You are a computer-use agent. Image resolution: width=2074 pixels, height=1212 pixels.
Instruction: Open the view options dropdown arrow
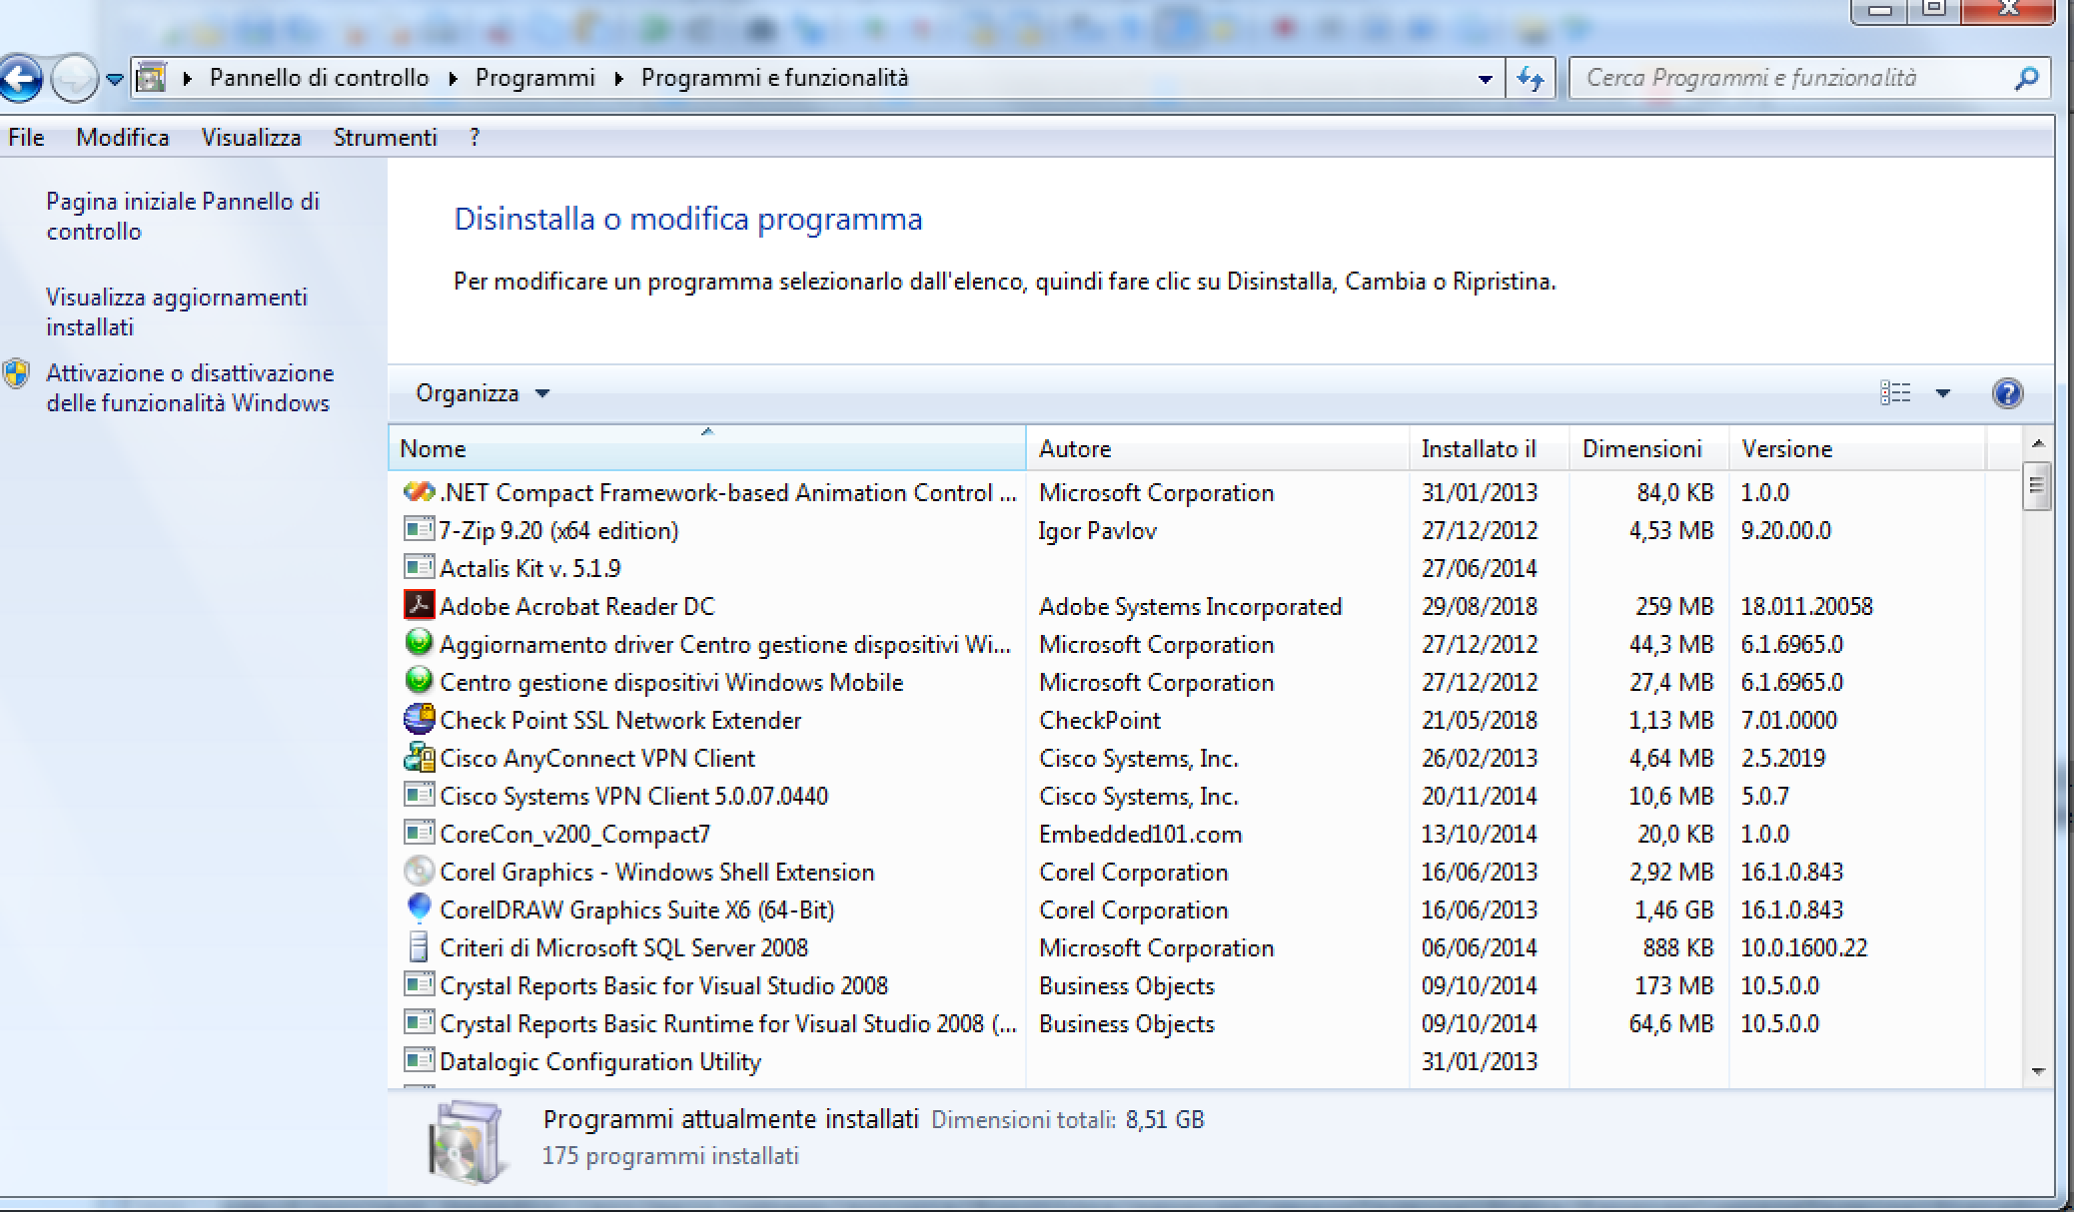[1943, 393]
